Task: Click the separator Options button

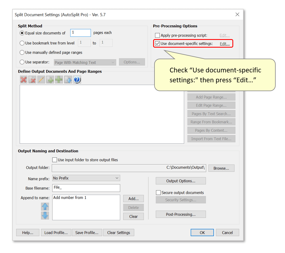Action: tap(132, 62)
